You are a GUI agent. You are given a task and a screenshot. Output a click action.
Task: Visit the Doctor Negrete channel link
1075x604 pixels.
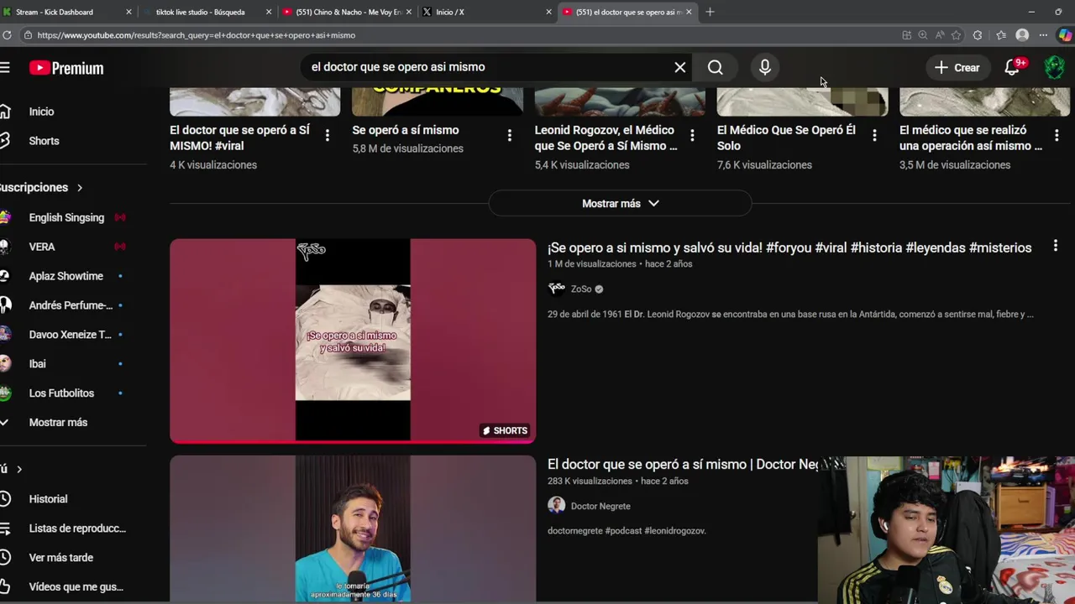(x=600, y=506)
